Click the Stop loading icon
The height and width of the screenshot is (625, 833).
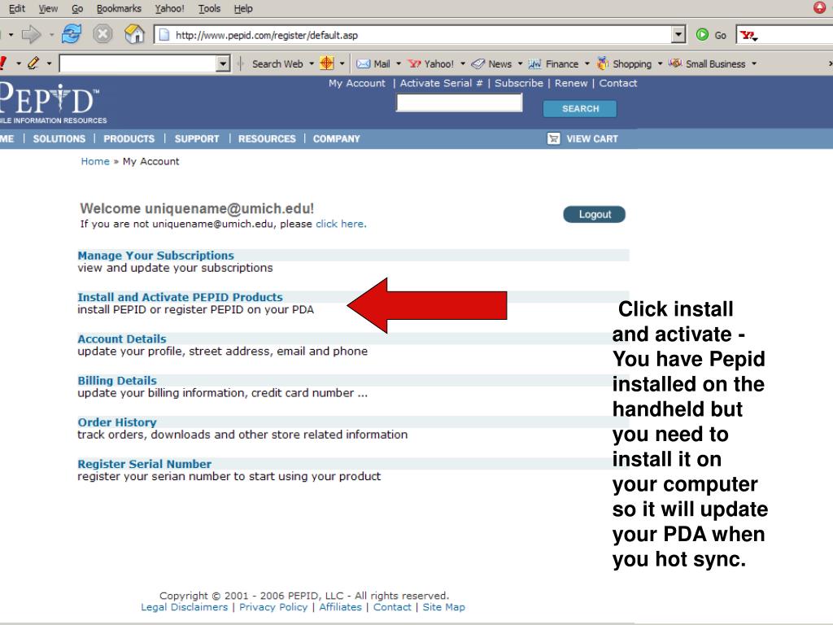pos(102,34)
